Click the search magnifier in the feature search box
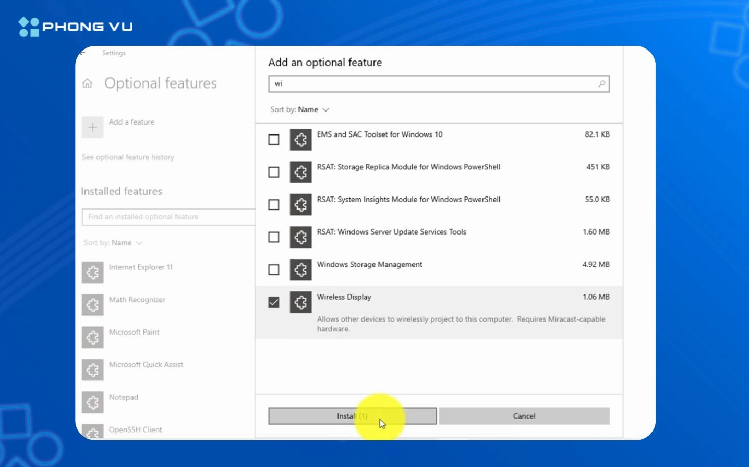This screenshot has width=749, height=467. (601, 84)
